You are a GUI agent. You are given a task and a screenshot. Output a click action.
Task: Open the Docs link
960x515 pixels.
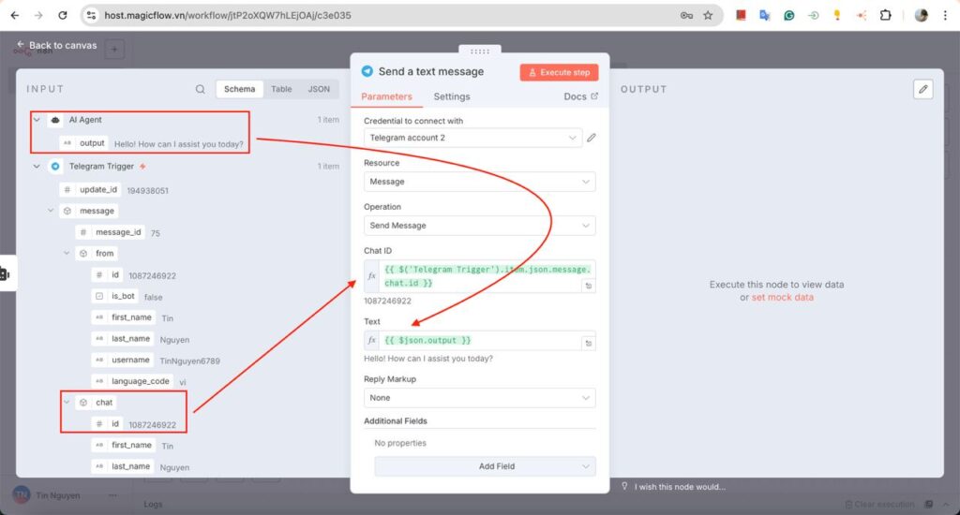pos(580,96)
